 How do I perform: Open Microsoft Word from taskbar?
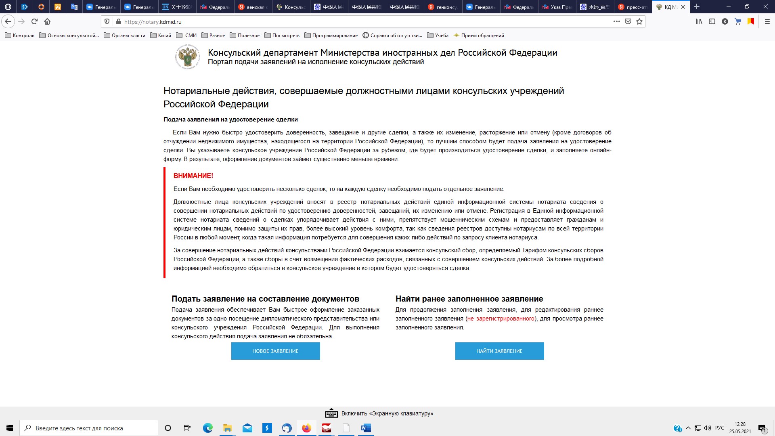click(x=366, y=428)
